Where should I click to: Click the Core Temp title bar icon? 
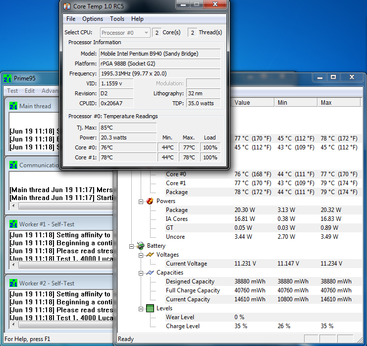click(67, 6)
